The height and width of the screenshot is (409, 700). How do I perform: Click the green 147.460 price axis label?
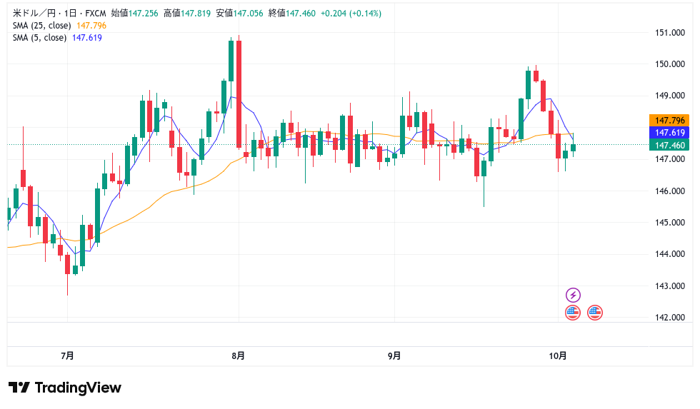670,145
